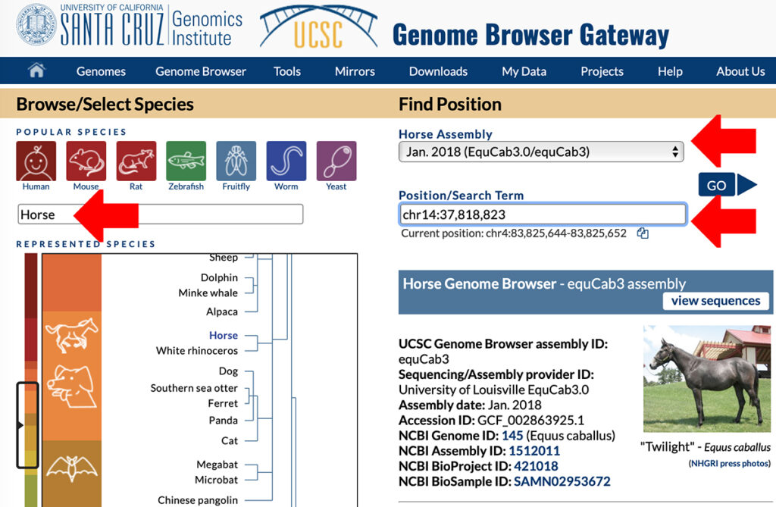The width and height of the screenshot is (776, 507).
Task: Select White rhinoceros in the species tree
Action: 197,351
